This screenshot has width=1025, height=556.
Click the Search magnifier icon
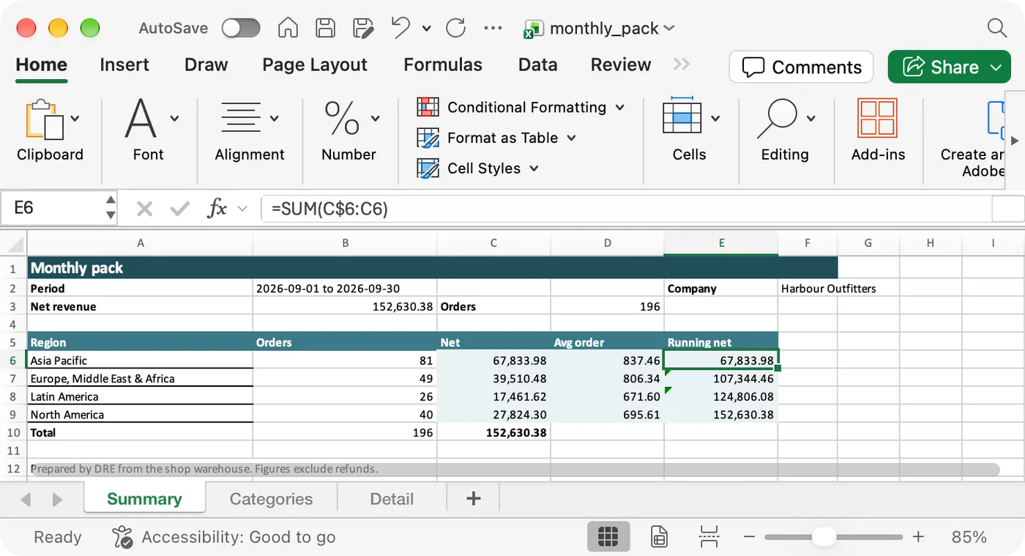(x=996, y=28)
